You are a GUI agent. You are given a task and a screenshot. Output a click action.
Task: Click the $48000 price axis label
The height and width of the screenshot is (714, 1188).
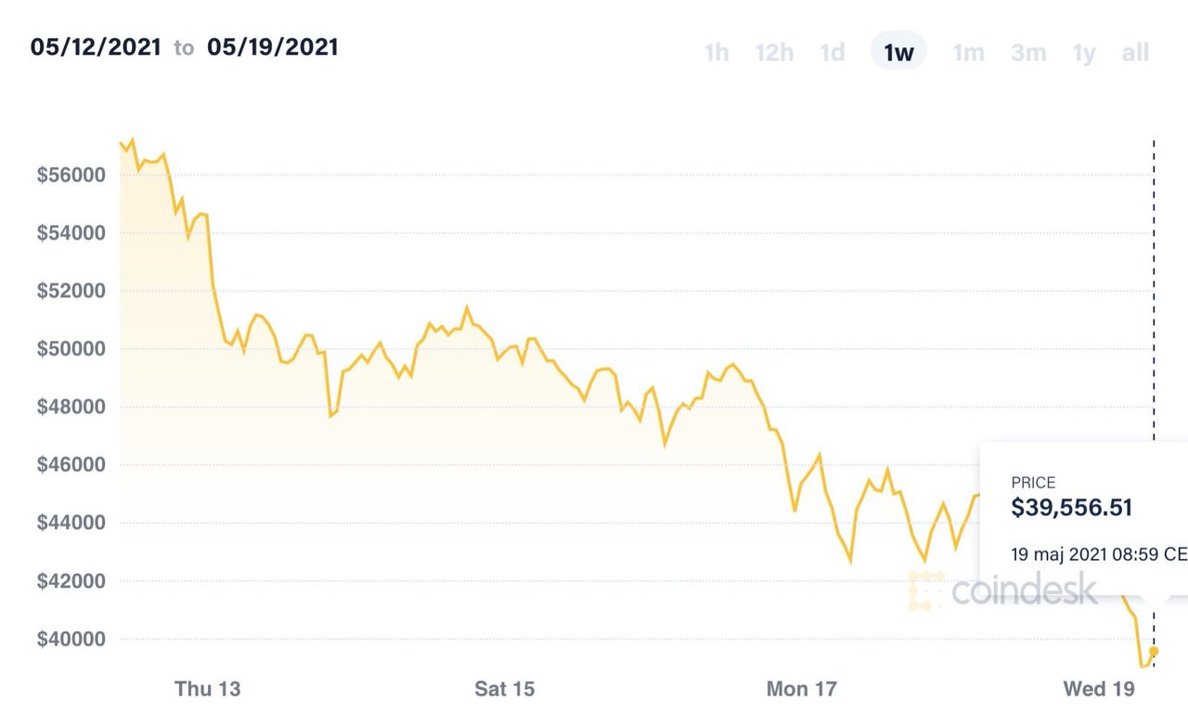[x=71, y=408]
